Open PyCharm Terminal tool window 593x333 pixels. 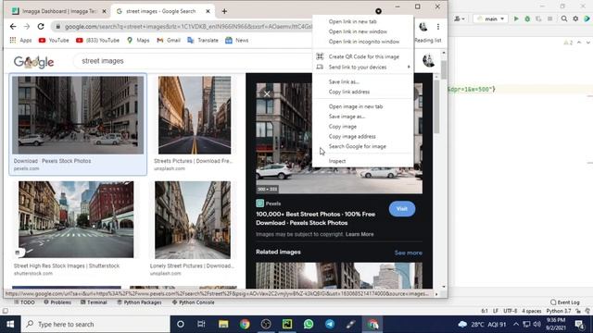coord(94,302)
